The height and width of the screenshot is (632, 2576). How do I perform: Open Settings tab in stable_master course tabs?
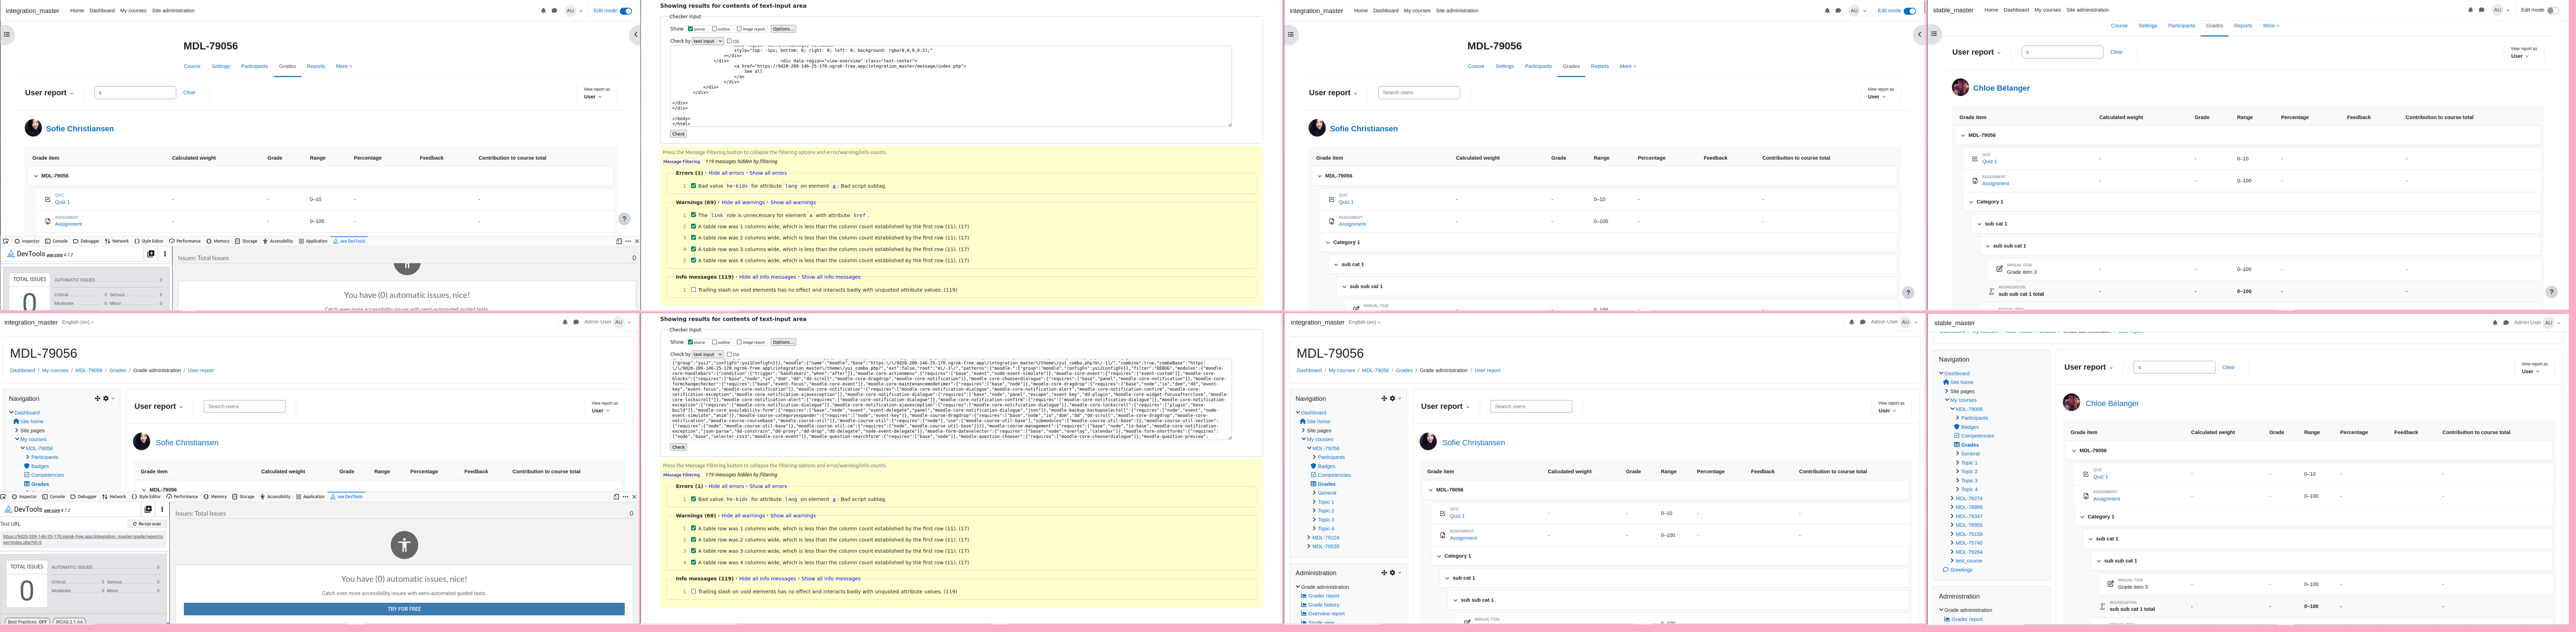[x=2148, y=26]
